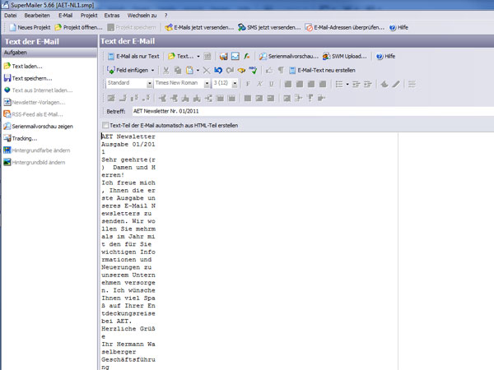Click the decrease indent icon
The width and height of the screenshot is (494, 370).
click(x=356, y=84)
